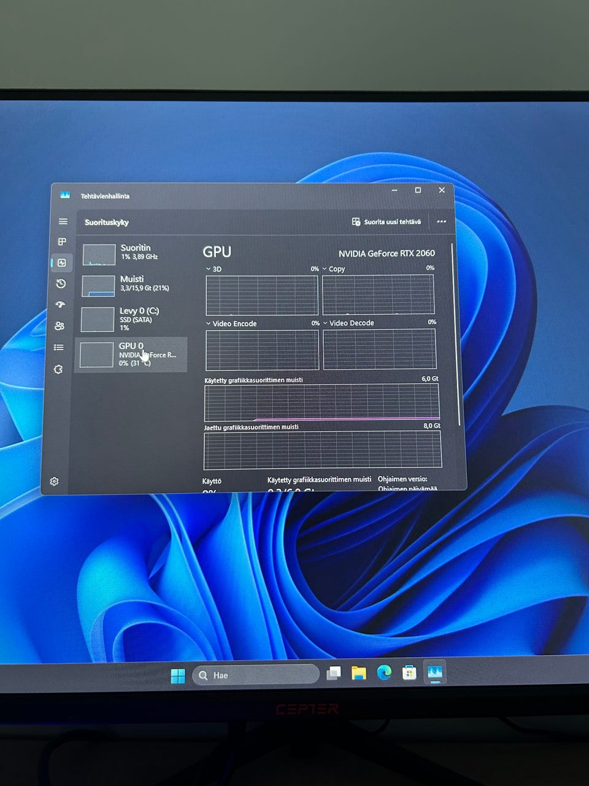Click the Jaettu grafiikkasuorittimen muisti graph

click(x=322, y=450)
